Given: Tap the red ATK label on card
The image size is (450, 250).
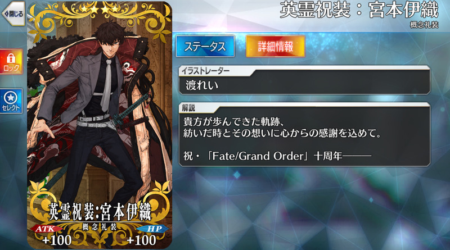Looking at the screenshot, I should click(x=46, y=229).
